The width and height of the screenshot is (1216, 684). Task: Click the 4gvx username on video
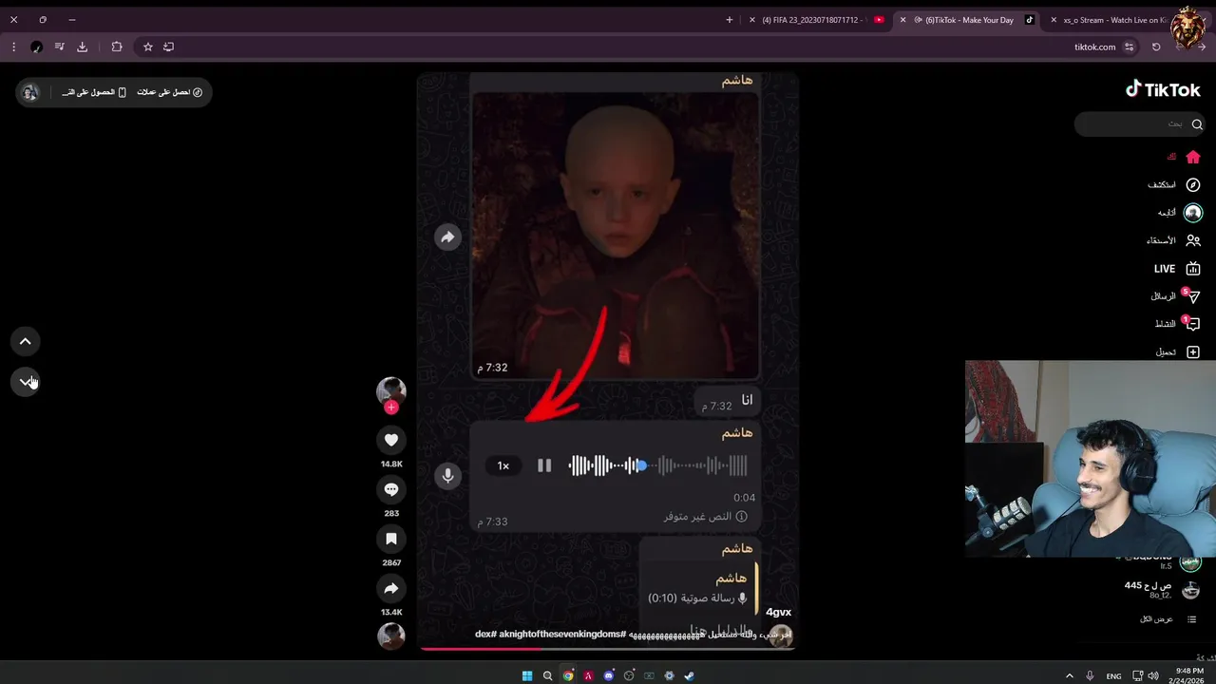(x=778, y=612)
